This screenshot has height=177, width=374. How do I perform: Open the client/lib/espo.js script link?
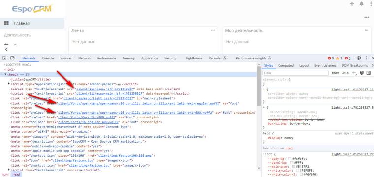[105, 89]
